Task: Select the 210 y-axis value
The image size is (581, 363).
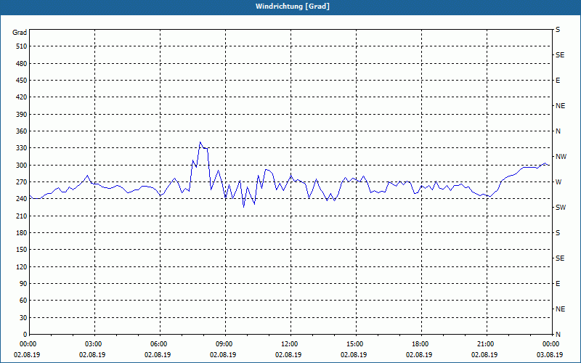Action: click(x=21, y=216)
